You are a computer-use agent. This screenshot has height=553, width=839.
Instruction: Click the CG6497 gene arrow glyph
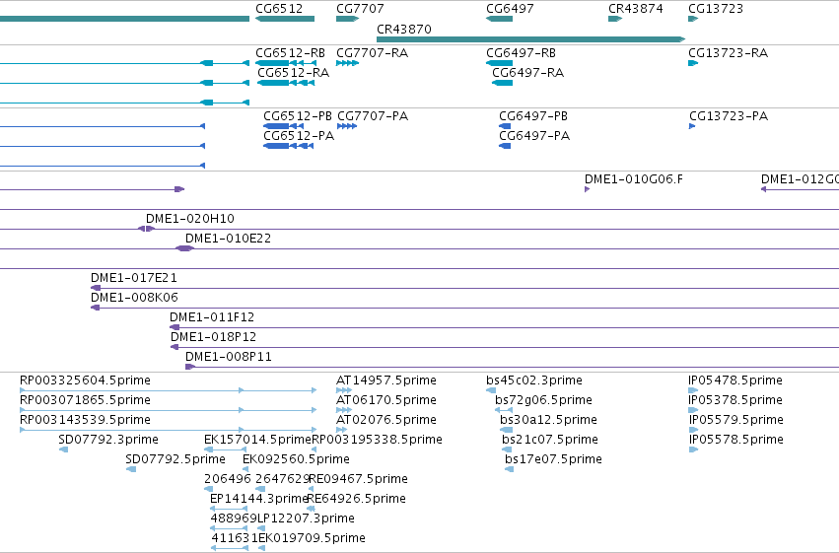click(x=499, y=19)
